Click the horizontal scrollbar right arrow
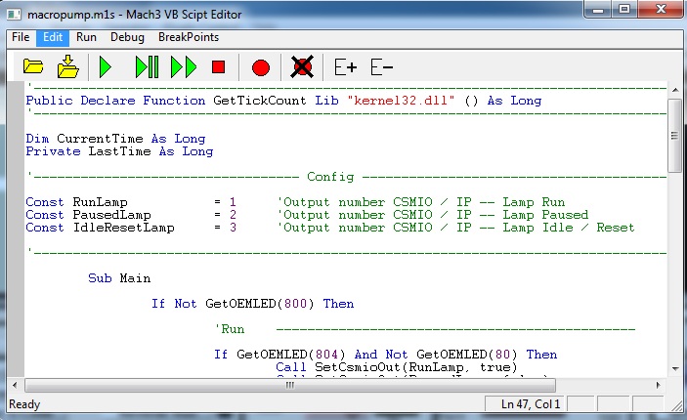The image size is (687, 420). pos(660,385)
